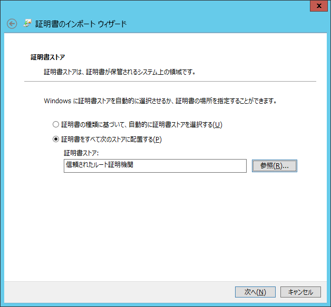Screen dimensions: 331x307
Task: Click the certificate store text field
Action: (155, 166)
